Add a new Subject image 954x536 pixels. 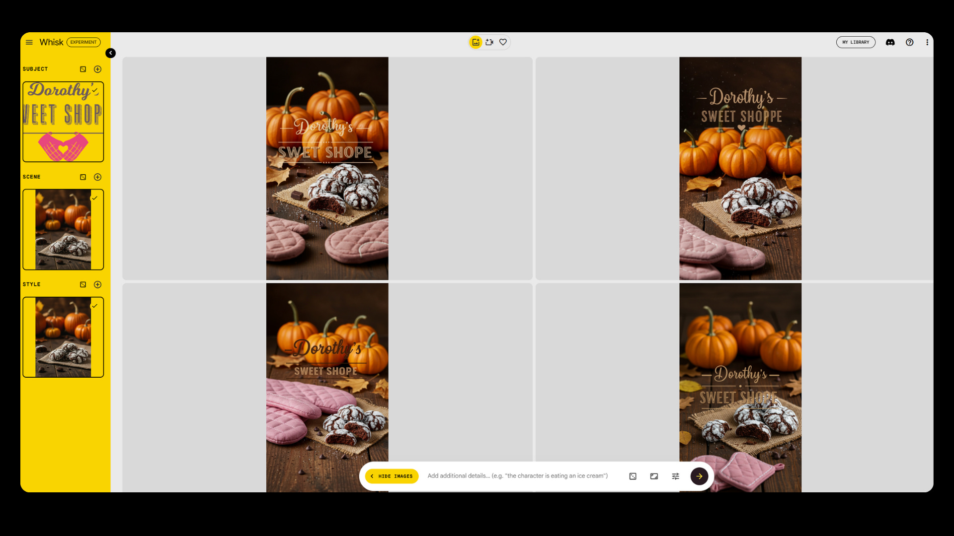(97, 69)
